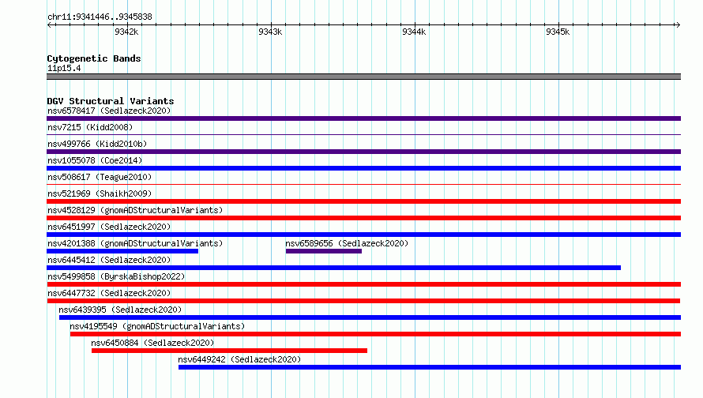This screenshot has height=398, width=703.
Task: Click nsv1055078 (Coe2014) label
Action: pos(95,160)
